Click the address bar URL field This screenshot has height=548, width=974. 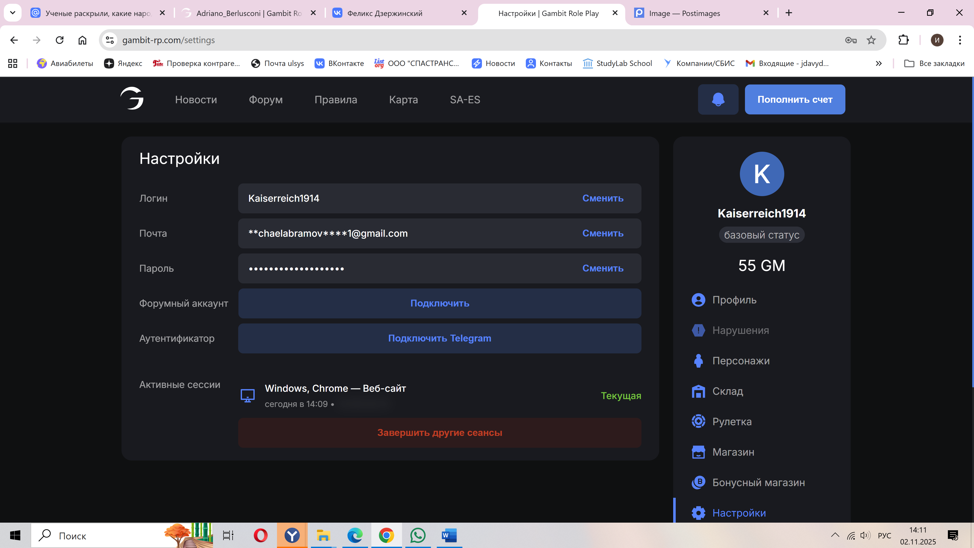coord(454,40)
